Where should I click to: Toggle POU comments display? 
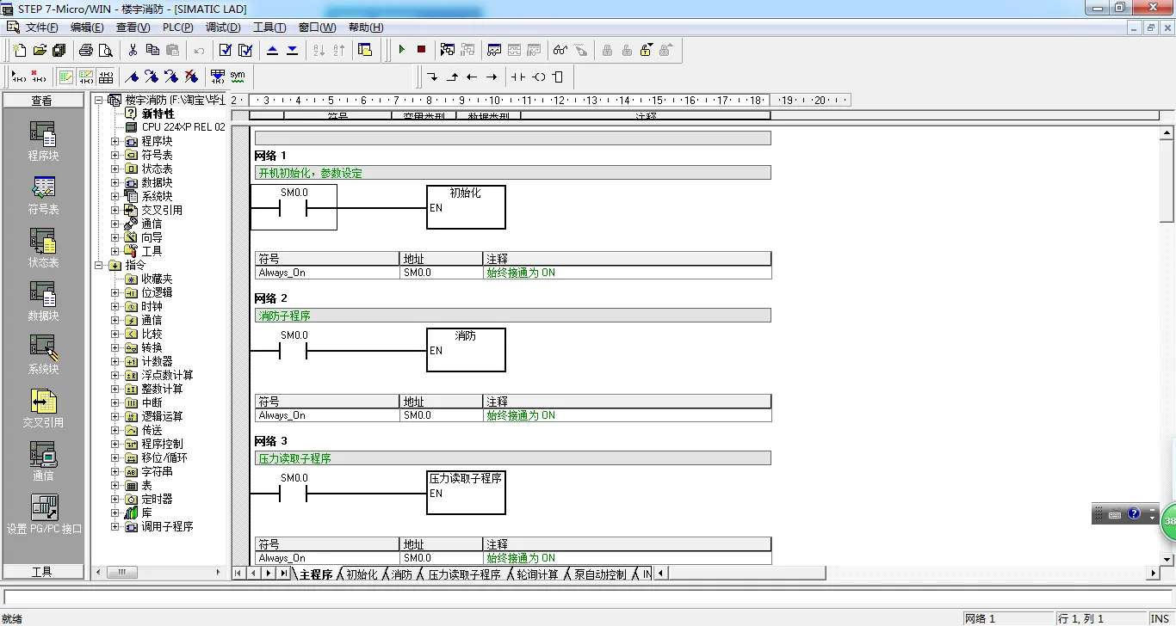[65, 77]
